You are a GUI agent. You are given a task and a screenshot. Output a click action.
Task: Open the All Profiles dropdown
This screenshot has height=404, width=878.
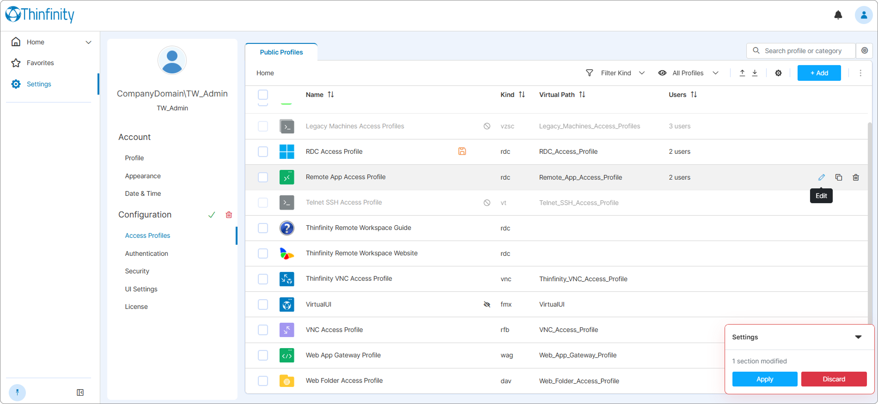coord(688,73)
